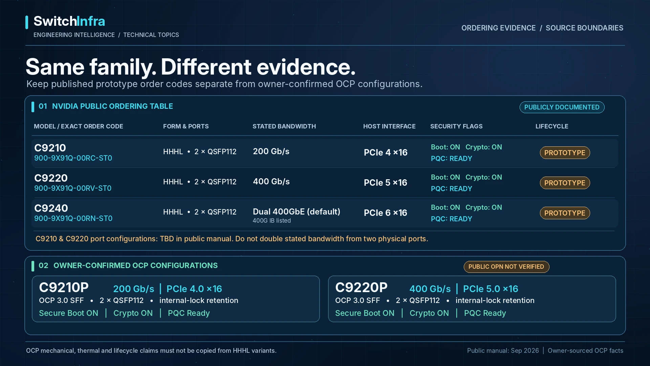Click Secure Boot ON in C9220P card

(365, 313)
